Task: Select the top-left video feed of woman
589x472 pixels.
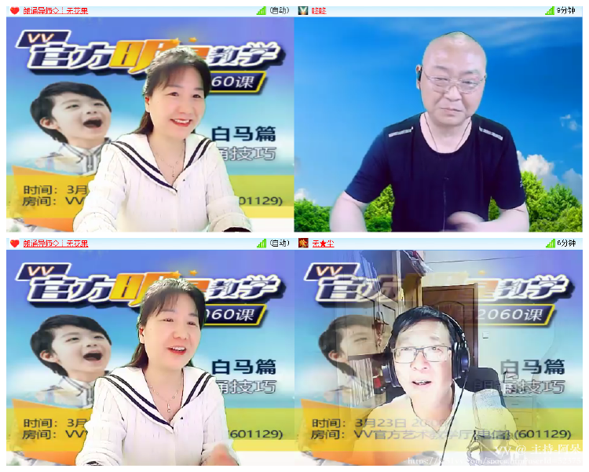Action: point(149,126)
